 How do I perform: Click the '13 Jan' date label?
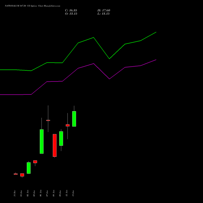pyautogui.click(x=73, y=193)
